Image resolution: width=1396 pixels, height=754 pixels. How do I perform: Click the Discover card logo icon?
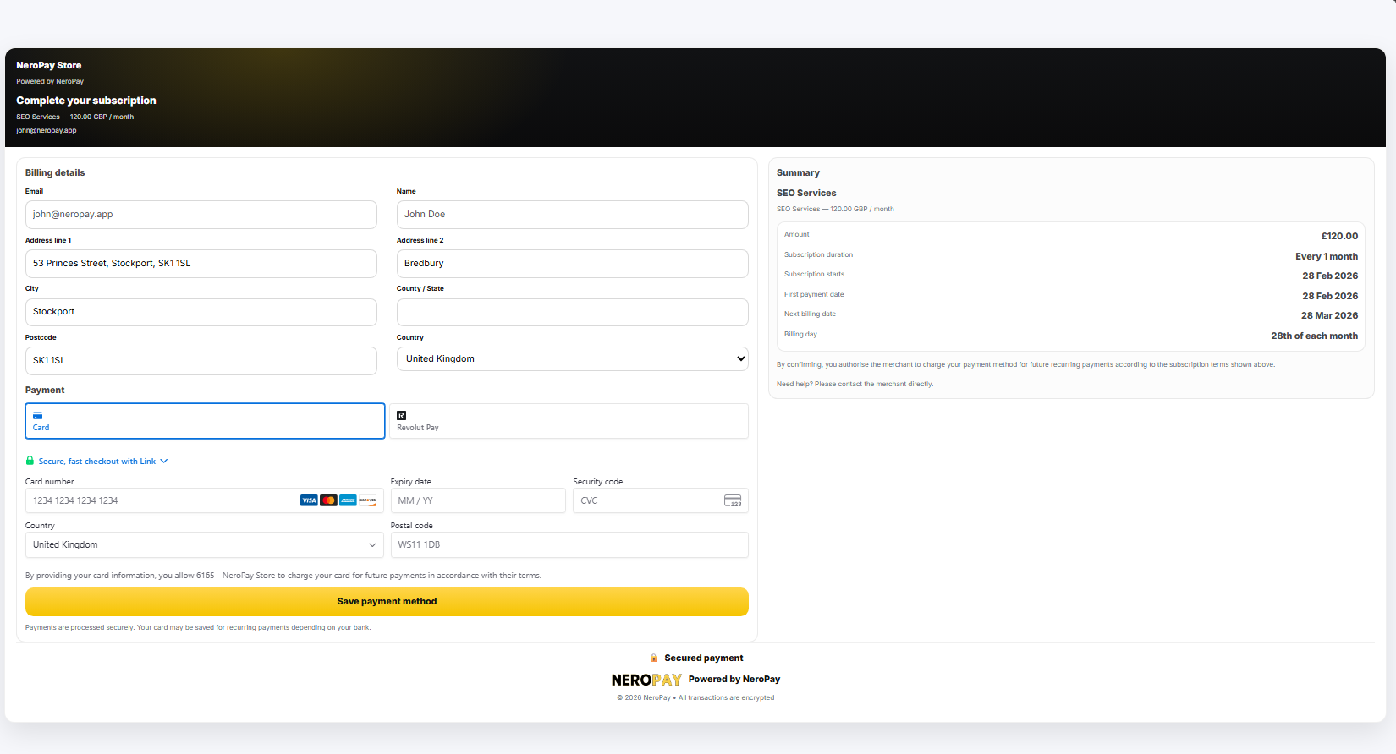(367, 500)
